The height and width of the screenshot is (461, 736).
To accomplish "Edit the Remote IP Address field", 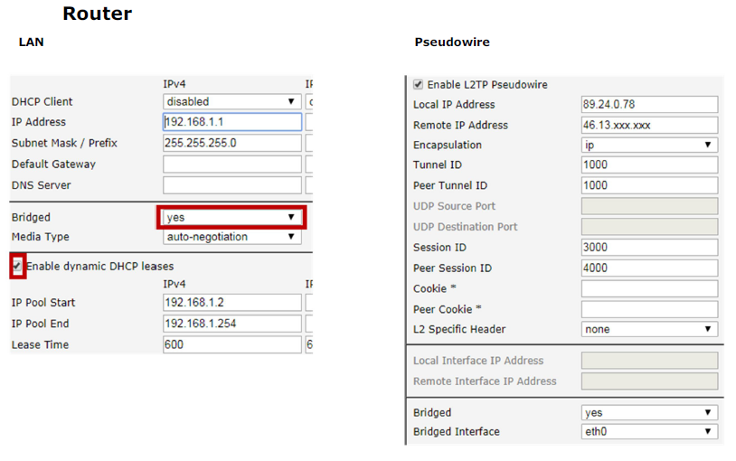I will pos(649,126).
